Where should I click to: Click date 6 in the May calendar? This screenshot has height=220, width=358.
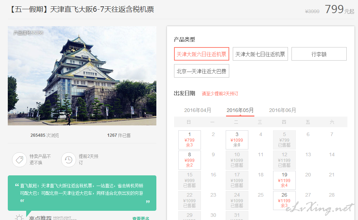coord(308,134)
